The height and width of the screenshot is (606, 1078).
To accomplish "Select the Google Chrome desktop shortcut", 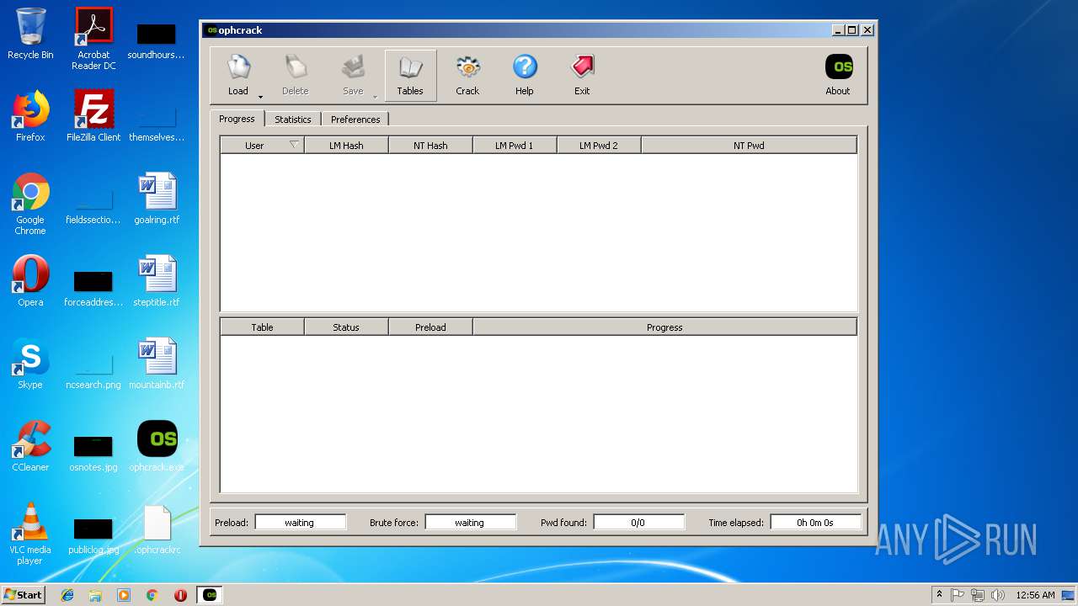I will pos(30,204).
